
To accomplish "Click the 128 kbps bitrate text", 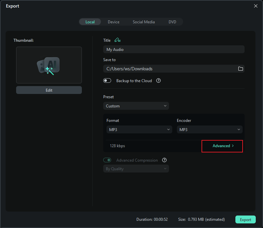I will point(117,146).
